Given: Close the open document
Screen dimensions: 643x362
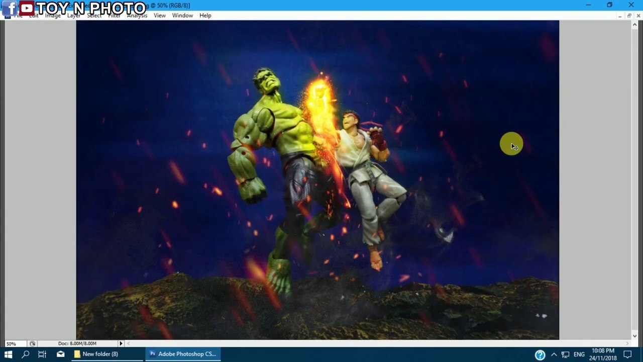Looking at the screenshot, I should (638, 16).
